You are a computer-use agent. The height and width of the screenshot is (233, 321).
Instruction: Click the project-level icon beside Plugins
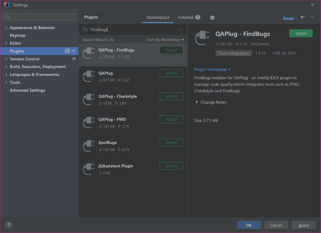(74, 51)
